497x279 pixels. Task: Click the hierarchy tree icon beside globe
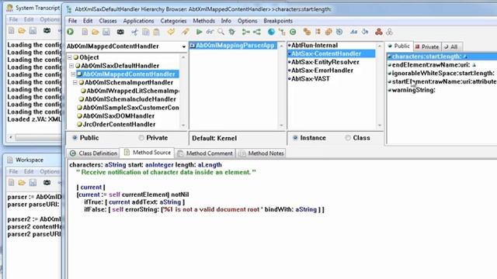tap(282, 32)
